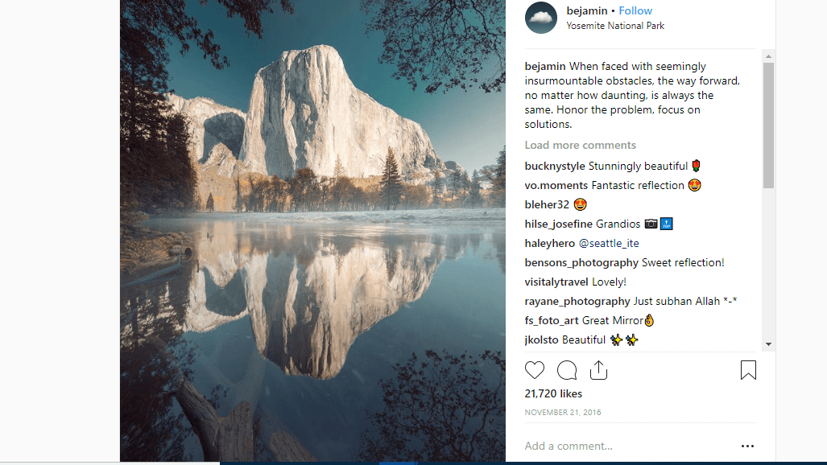Click the comments scrollbar up arrow
The height and width of the screenshot is (465, 827).
pyautogui.click(x=768, y=56)
